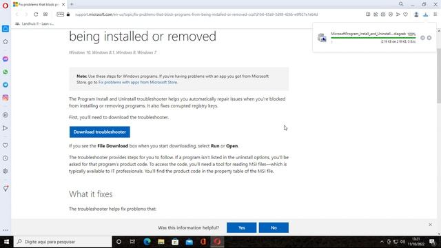Open File Explorer from the taskbar
This screenshot has height=248, width=441.
pyautogui.click(x=161, y=242)
